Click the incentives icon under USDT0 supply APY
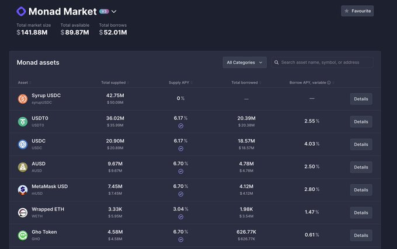397x249 pixels. (x=181, y=126)
